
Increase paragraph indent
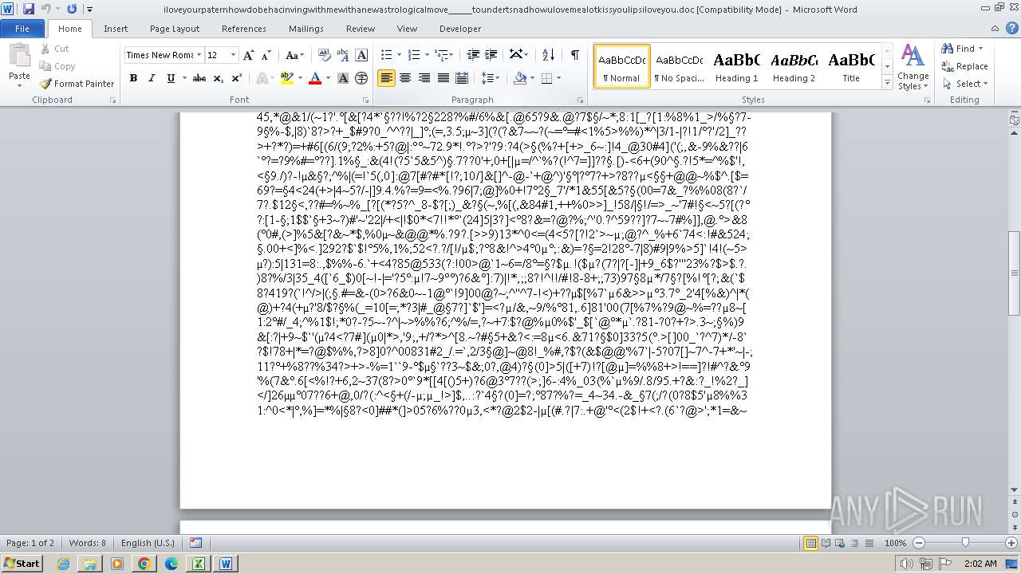coord(492,55)
